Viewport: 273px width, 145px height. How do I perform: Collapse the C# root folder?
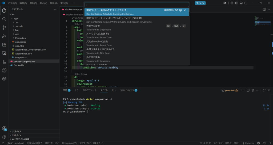point(10,14)
